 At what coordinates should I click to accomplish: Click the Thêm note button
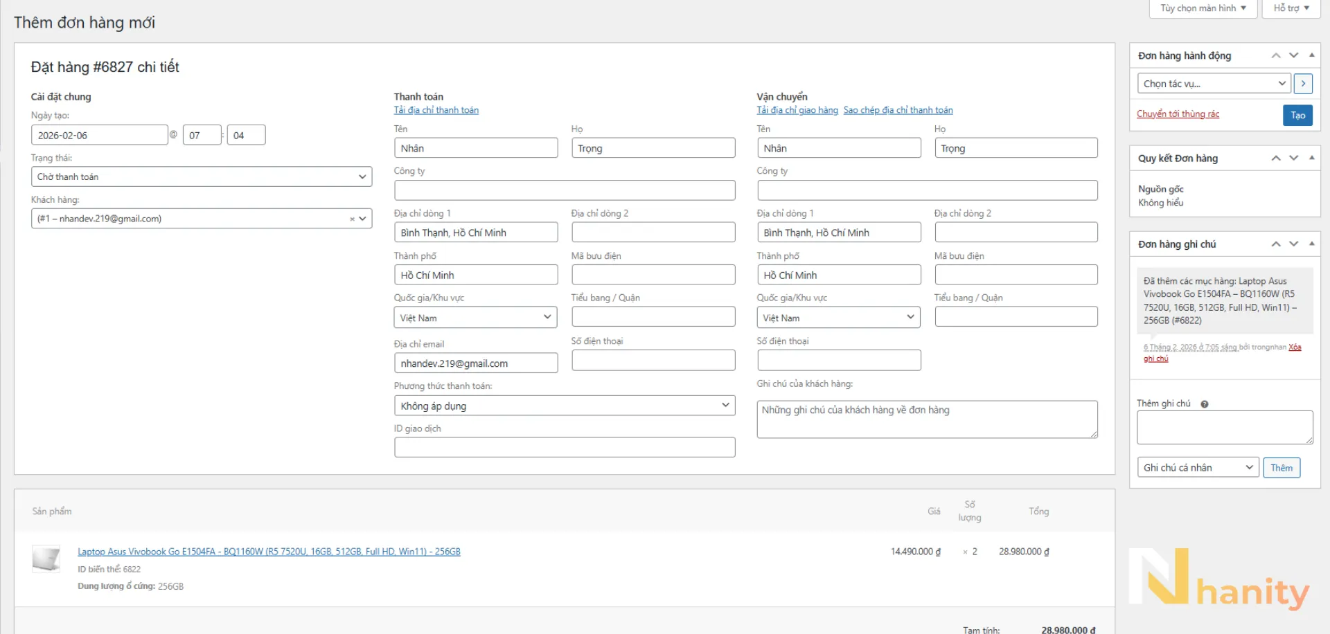click(x=1282, y=468)
